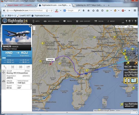Switch to Listening to RJTT Tokyo tab
Screen dimensions: 139x115
(89, 5)
